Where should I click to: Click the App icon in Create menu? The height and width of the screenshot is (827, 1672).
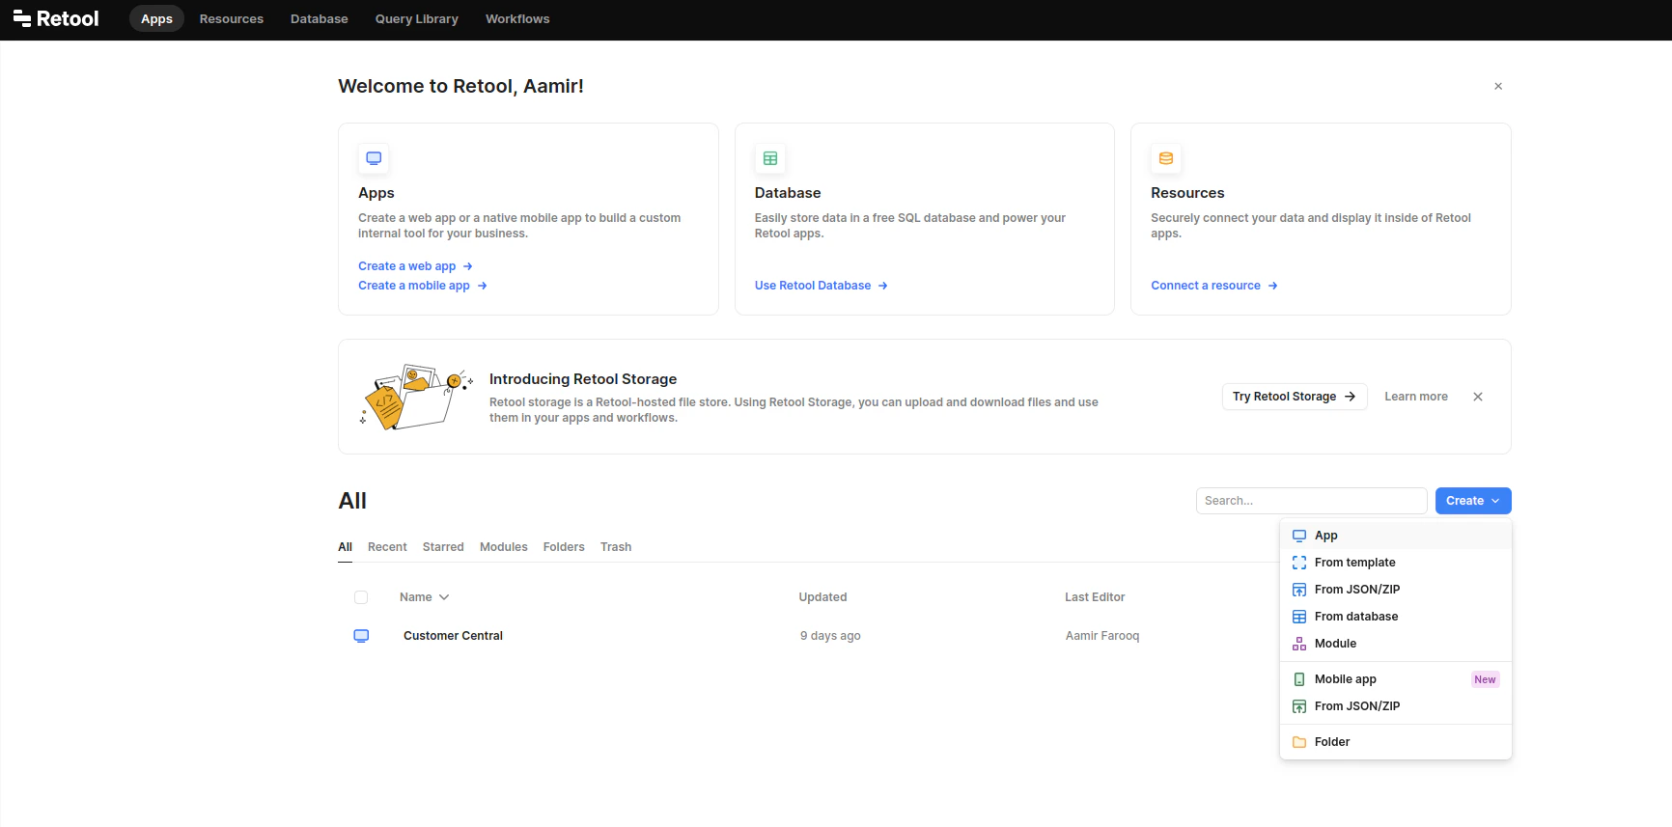(1299, 536)
